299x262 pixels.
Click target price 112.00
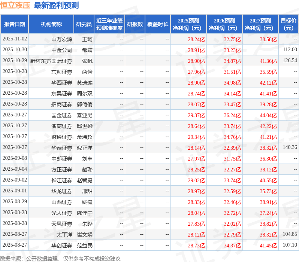pos(290,49)
